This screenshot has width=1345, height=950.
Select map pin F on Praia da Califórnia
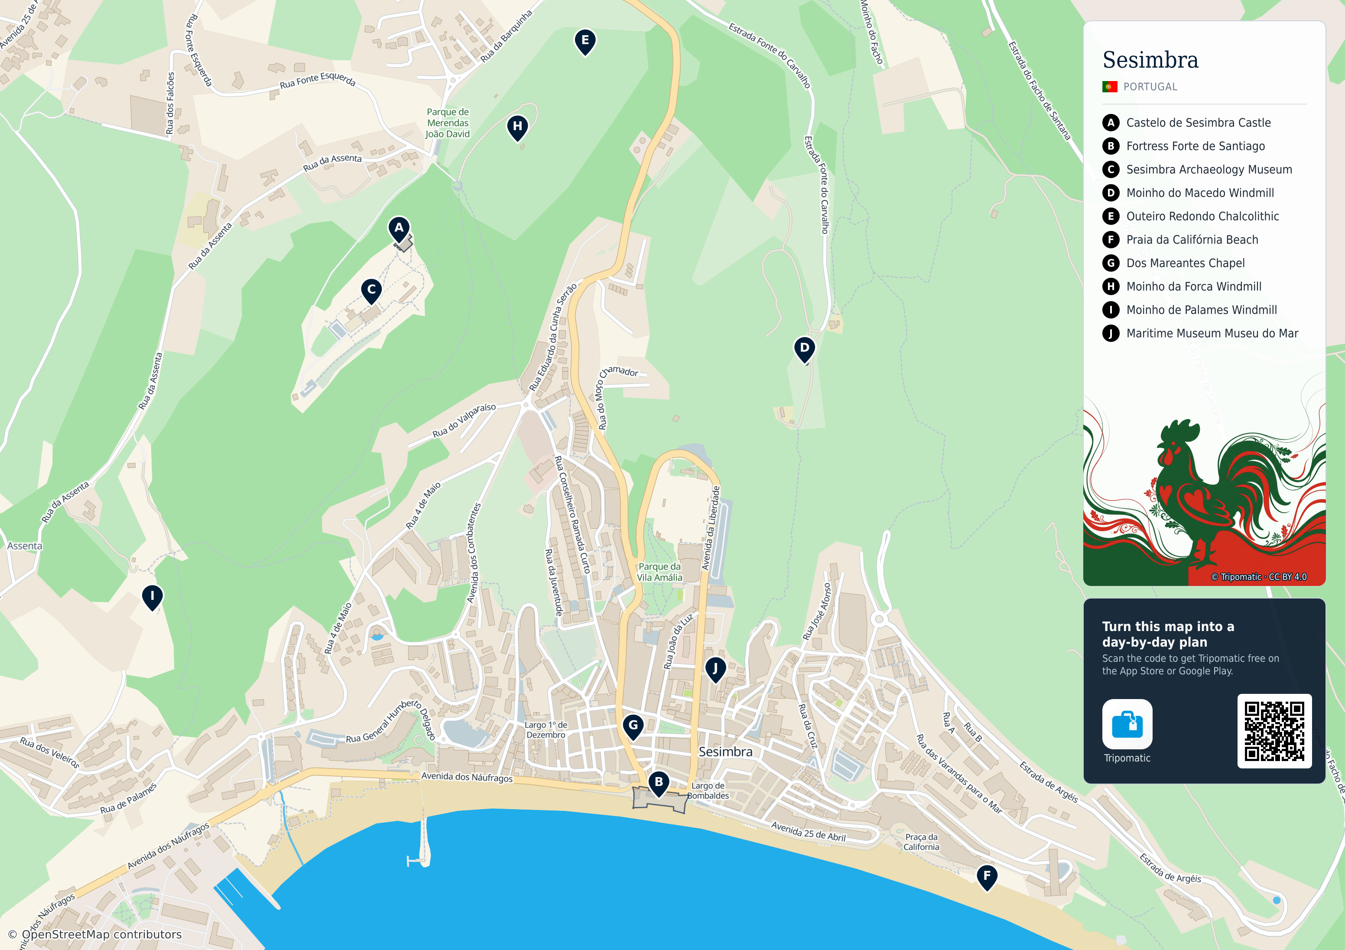click(x=987, y=878)
